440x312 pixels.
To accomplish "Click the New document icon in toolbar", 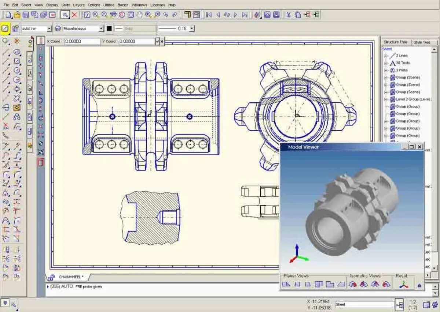I will point(8,15).
